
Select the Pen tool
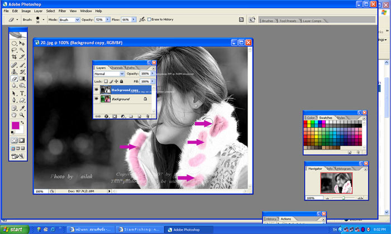[x=14, y=100]
